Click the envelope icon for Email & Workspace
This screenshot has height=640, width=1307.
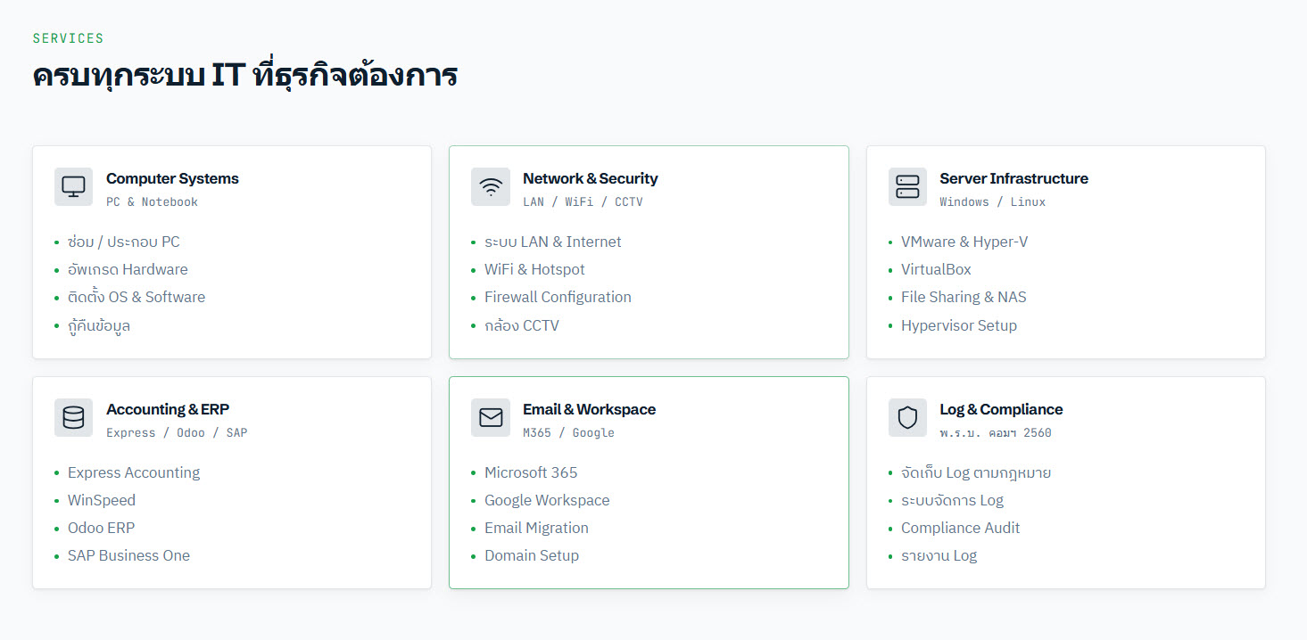tap(491, 418)
